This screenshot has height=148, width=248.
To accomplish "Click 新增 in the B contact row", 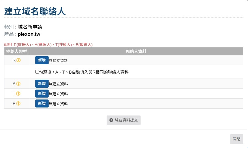I will (42, 104).
